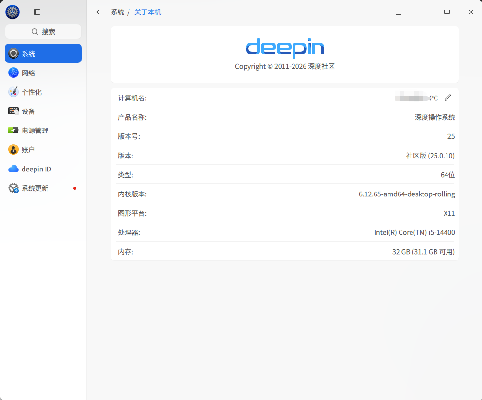Click the magnifier icon in search box
This screenshot has height=400, width=482.
[35, 32]
